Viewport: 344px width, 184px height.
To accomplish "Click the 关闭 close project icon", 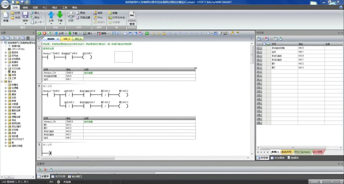I will coord(16,17).
